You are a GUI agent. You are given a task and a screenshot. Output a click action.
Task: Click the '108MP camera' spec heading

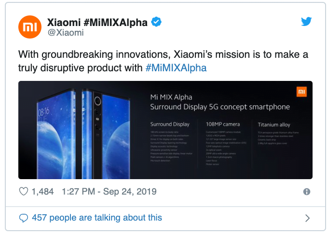pos(223,124)
